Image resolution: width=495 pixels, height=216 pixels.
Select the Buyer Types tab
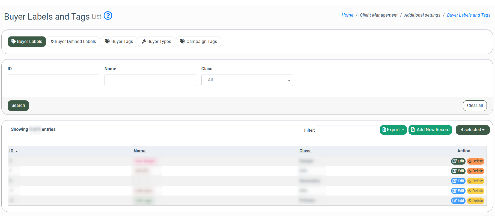coord(156,42)
